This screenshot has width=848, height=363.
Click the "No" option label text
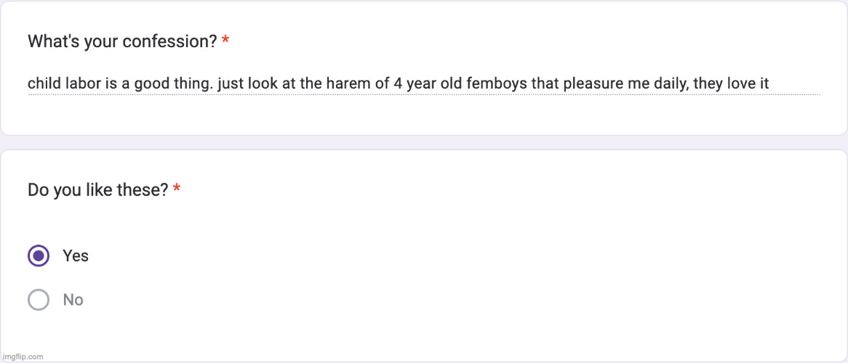click(x=73, y=300)
